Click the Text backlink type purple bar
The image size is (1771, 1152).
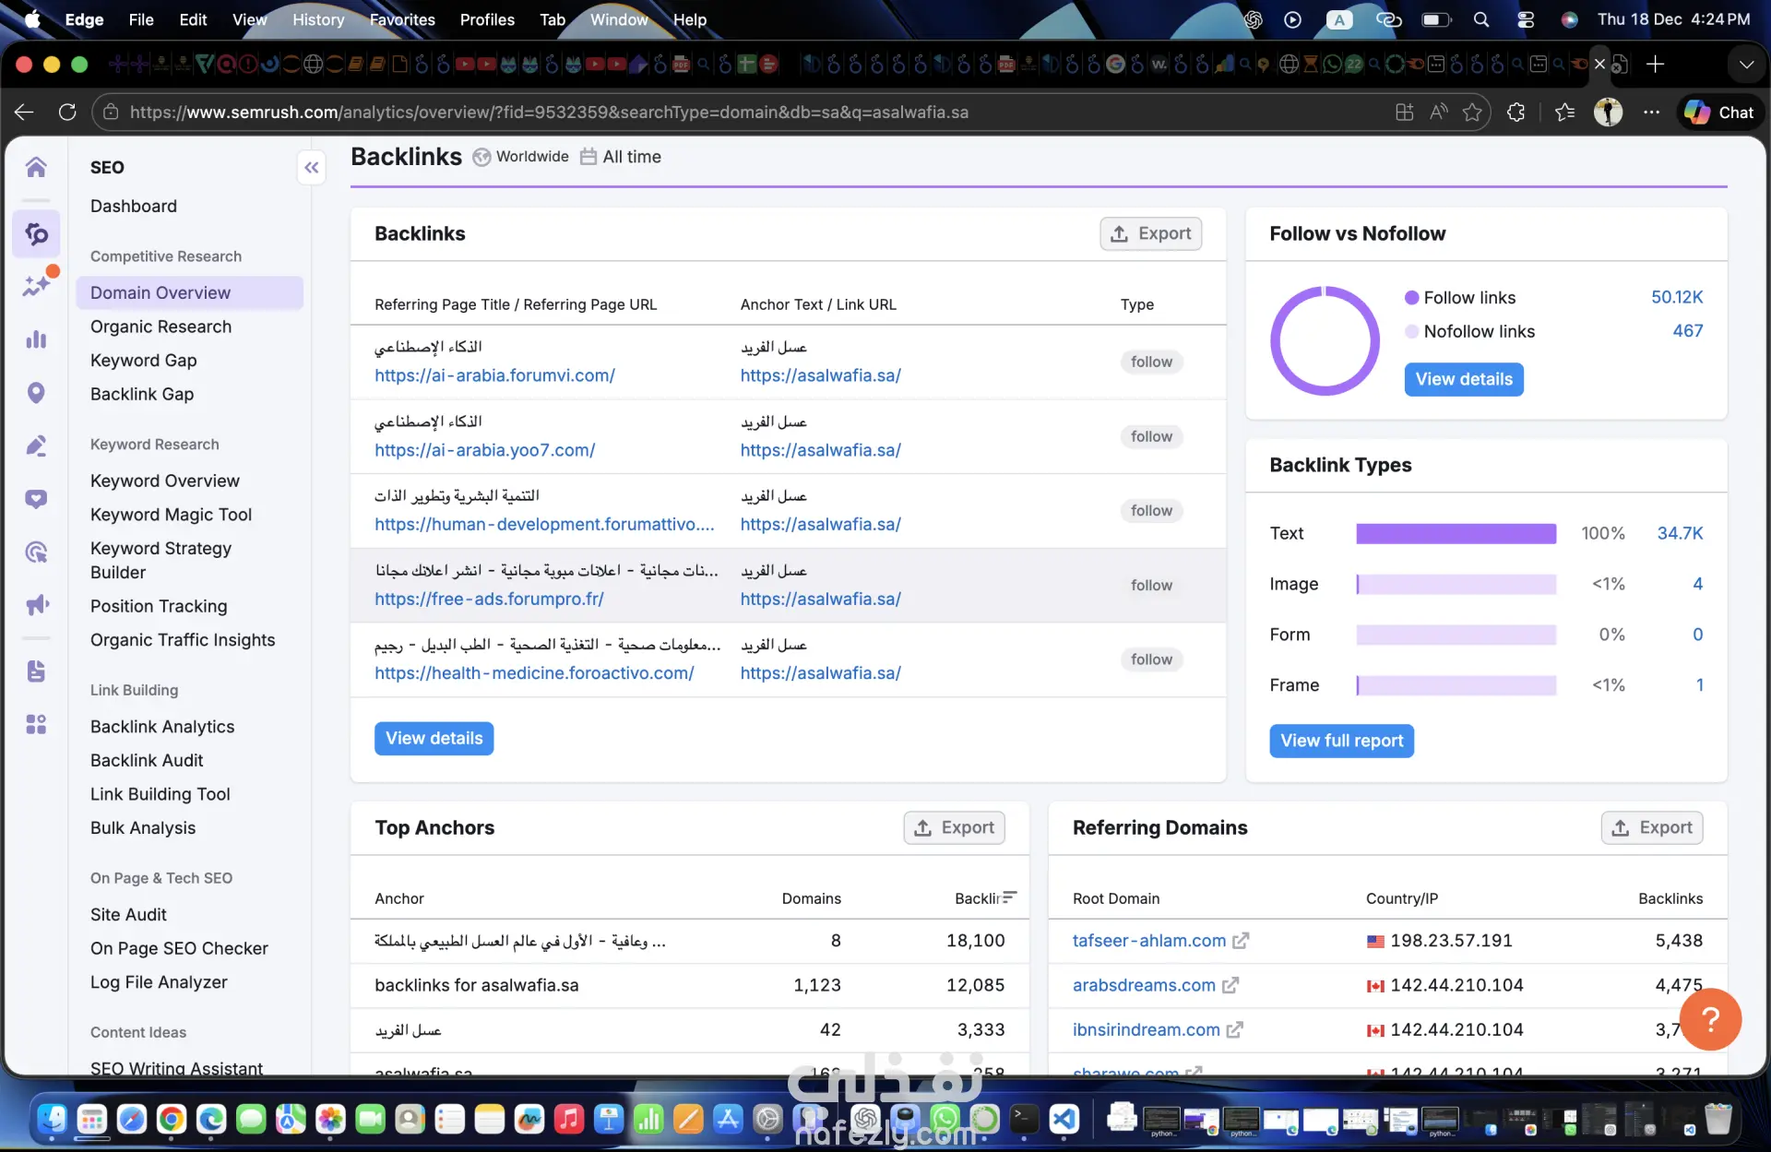(1455, 533)
